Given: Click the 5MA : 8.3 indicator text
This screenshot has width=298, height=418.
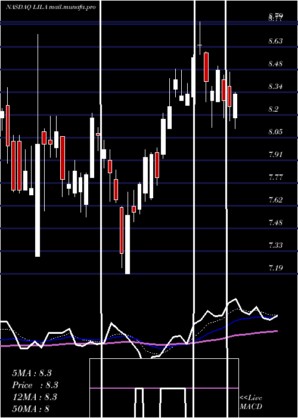Looking at the screenshot, I should (x=32, y=373).
